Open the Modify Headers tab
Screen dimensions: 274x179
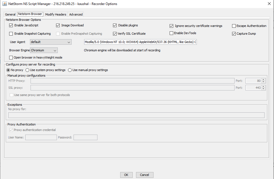point(56,14)
